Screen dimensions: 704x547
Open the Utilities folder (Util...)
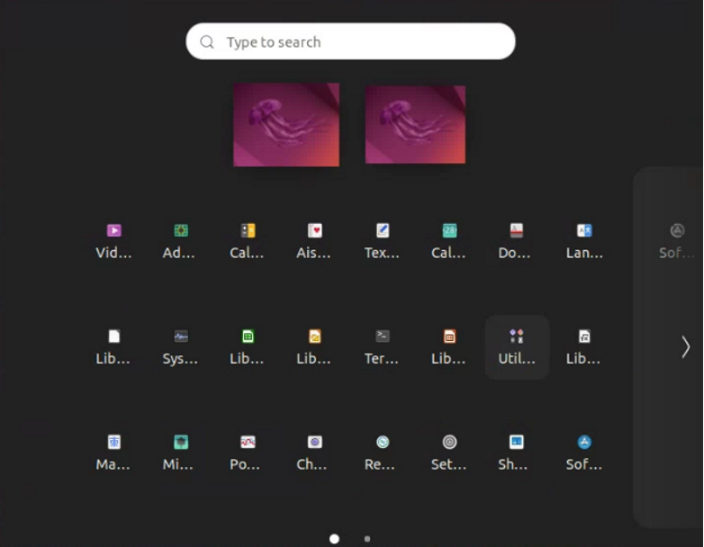coord(517,347)
